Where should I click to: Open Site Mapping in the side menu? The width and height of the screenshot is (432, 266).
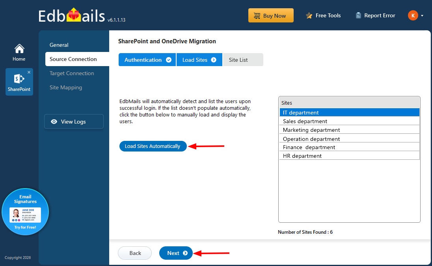66,87
